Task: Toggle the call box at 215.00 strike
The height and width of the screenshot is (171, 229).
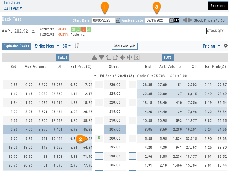Action: [99, 111]
